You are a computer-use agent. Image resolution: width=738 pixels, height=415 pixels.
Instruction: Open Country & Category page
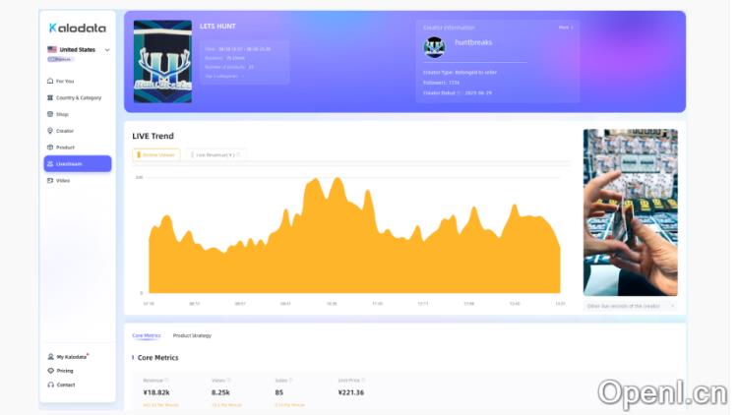tap(79, 98)
